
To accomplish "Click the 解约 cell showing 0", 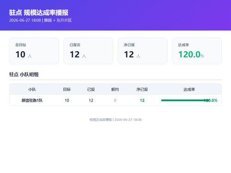I will [115, 101].
